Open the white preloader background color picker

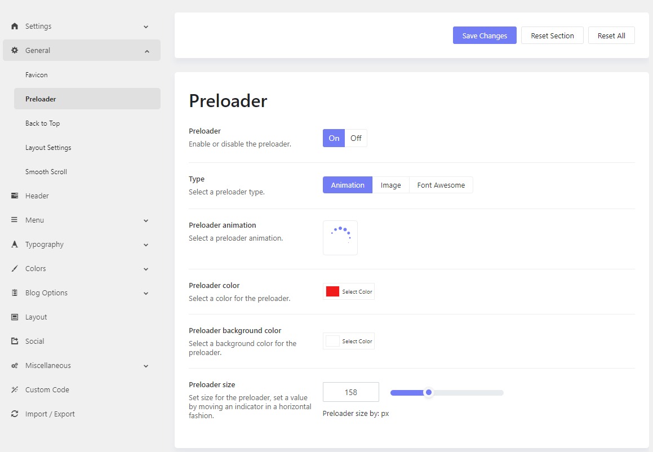pyautogui.click(x=349, y=341)
